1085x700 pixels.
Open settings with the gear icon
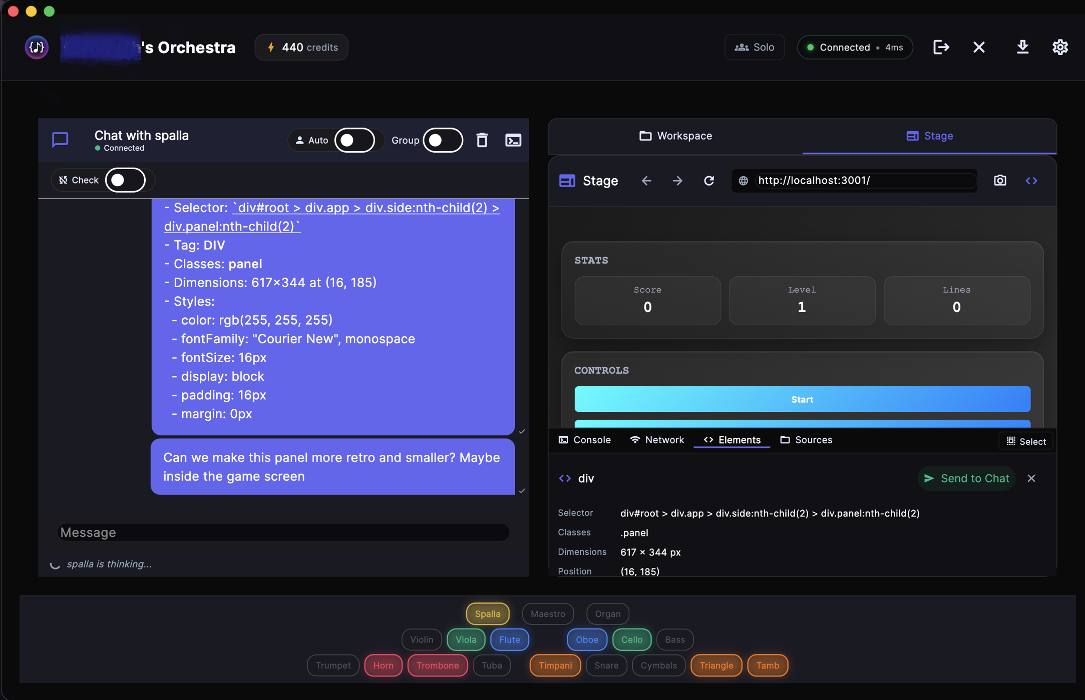pyautogui.click(x=1060, y=47)
